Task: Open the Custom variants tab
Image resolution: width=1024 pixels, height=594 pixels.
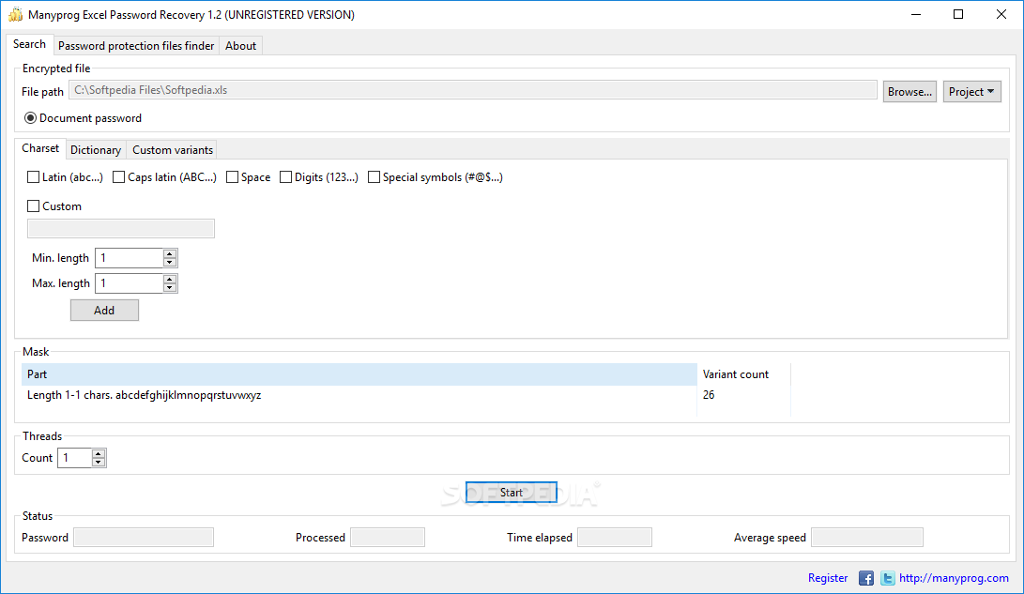Action: tap(173, 150)
